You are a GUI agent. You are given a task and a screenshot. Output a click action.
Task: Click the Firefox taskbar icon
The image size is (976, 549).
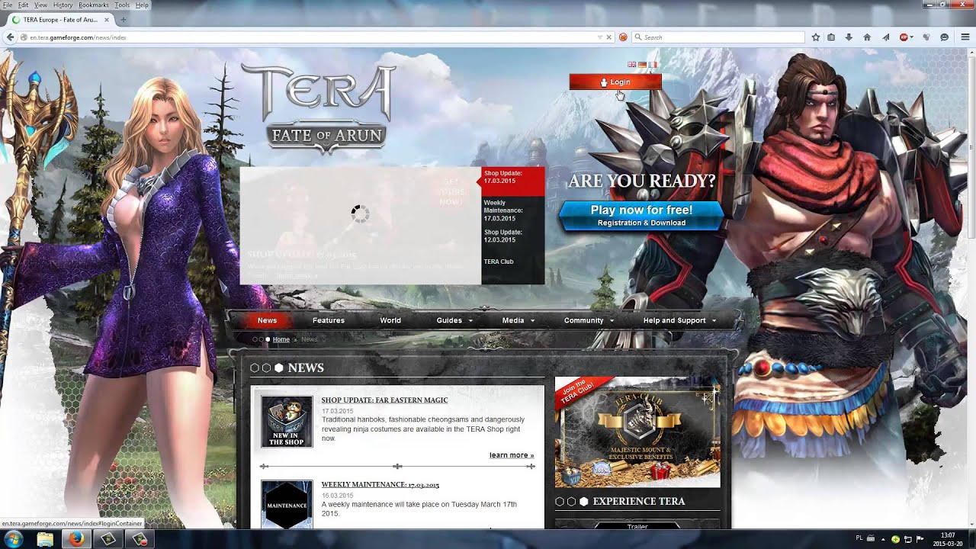76,539
